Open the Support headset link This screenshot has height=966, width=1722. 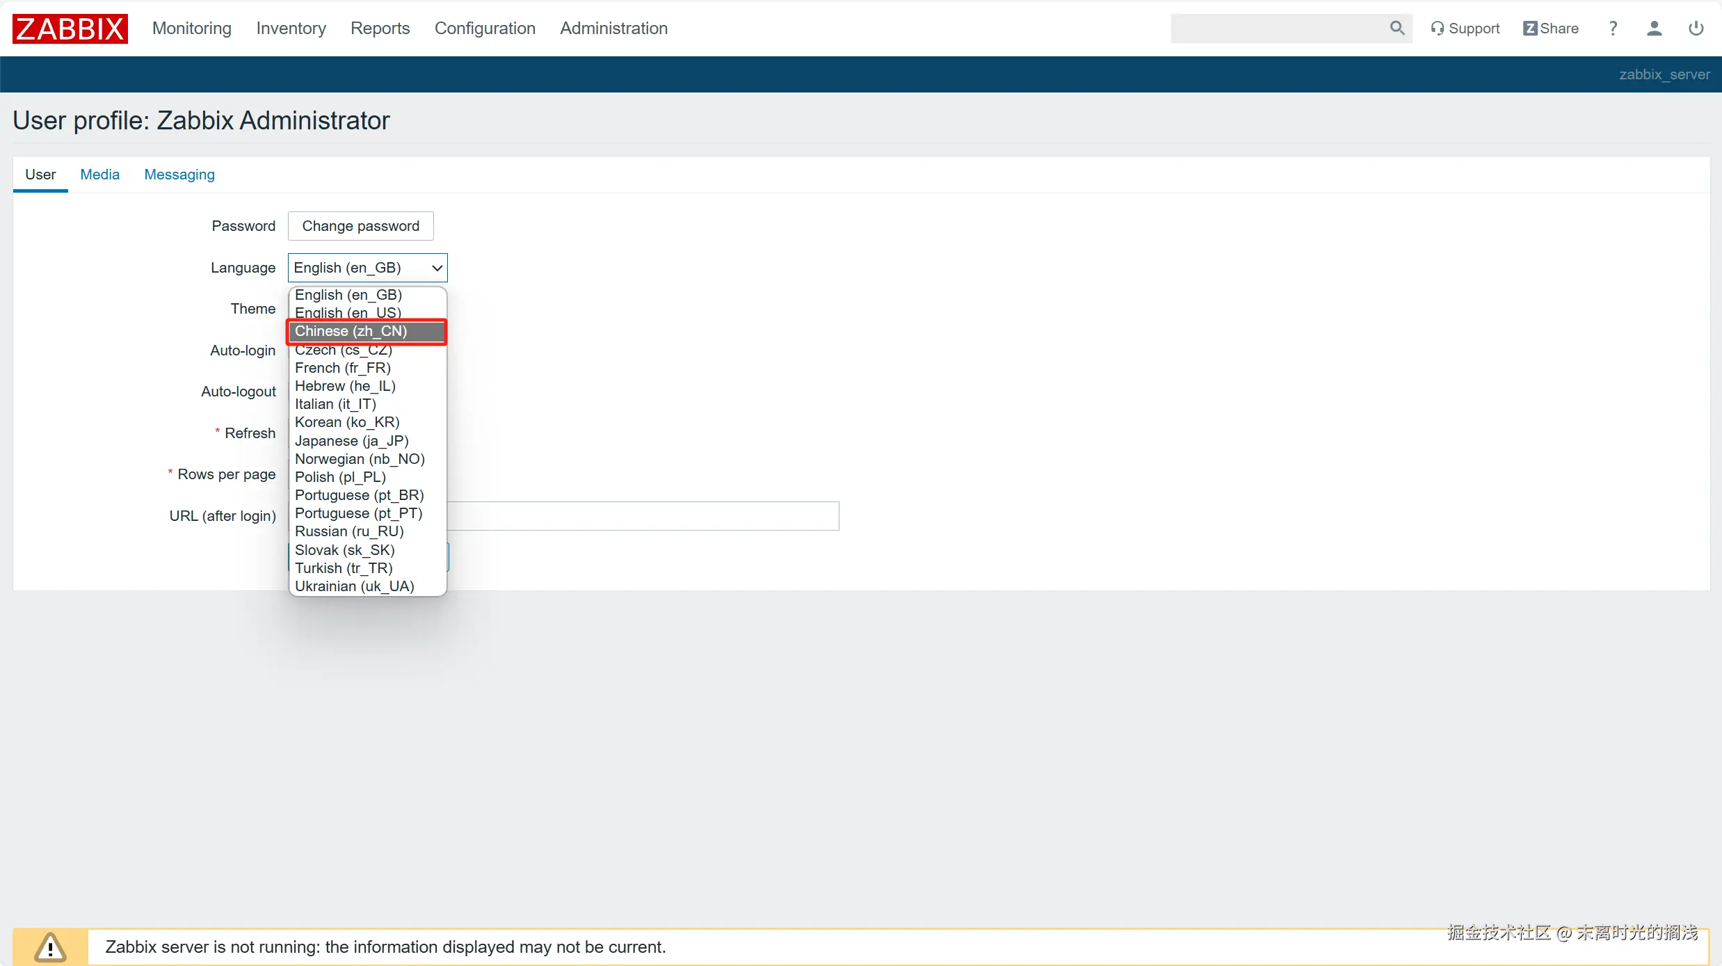pyautogui.click(x=1465, y=29)
